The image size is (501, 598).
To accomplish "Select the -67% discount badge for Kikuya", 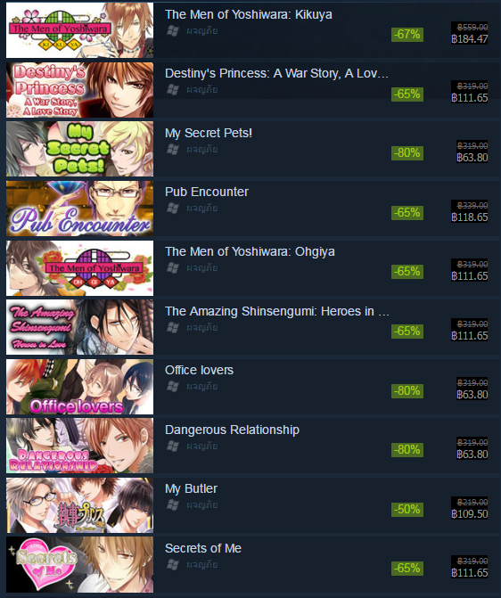I will (x=407, y=35).
